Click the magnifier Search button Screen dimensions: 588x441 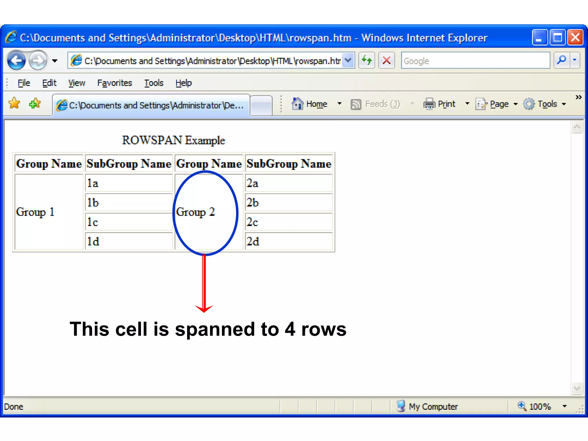562,60
